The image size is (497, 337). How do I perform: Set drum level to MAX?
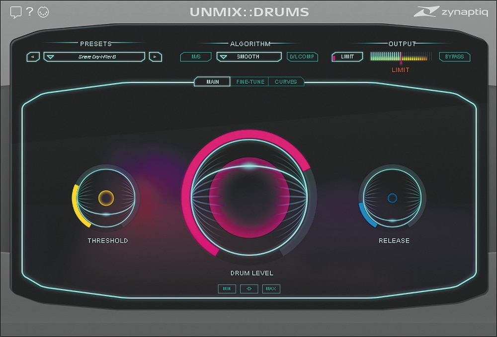(271, 288)
